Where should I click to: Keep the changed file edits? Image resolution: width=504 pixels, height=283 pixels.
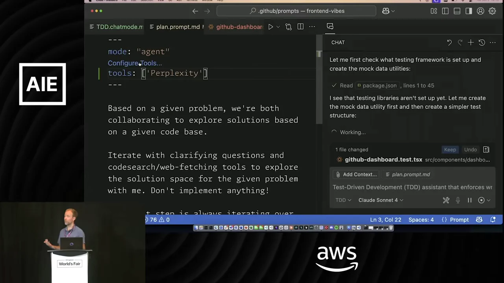450,149
